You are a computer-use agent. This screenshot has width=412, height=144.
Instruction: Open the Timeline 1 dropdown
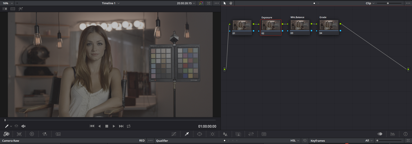pyautogui.click(x=111, y=3)
